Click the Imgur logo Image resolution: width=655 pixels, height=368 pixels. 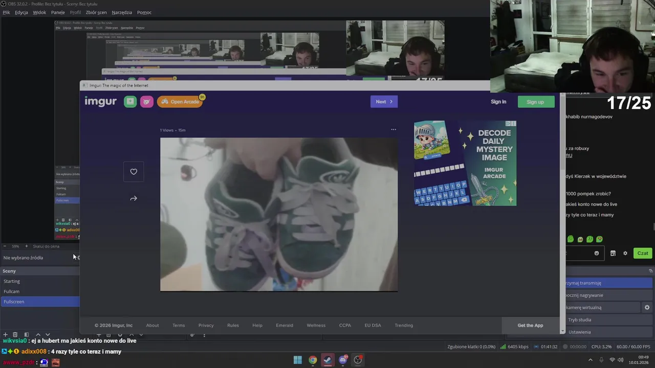click(x=101, y=101)
